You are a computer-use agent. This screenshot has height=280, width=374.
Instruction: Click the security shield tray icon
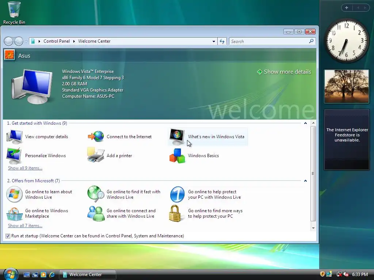tap(322, 274)
